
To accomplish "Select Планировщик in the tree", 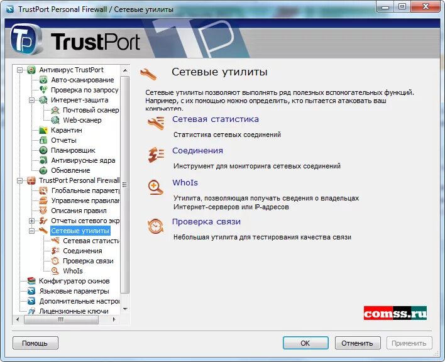I will (73, 150).
